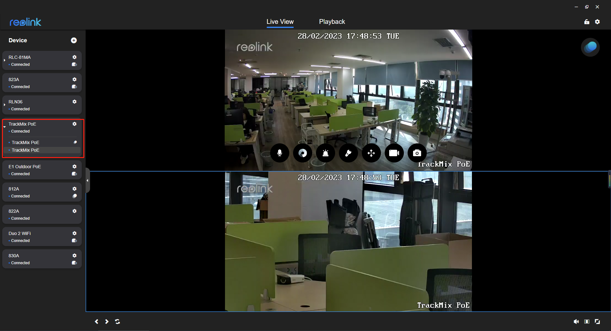Open settings gear for RLC-81MA

[x=74, y=57]
